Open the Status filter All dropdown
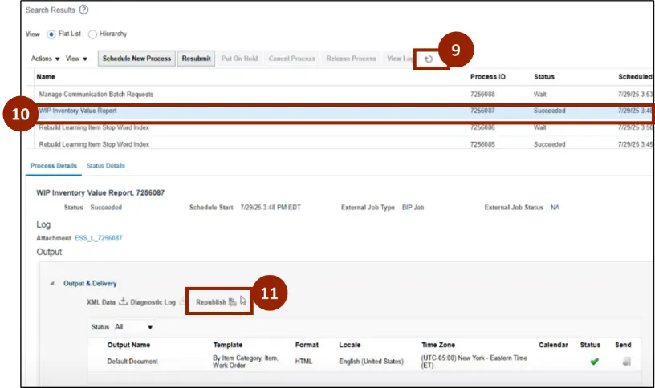655x388 pixels. click(132, 327)
